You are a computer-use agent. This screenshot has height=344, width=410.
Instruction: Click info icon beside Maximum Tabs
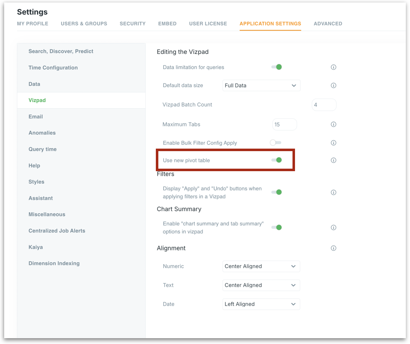click(x=333, y=124)
